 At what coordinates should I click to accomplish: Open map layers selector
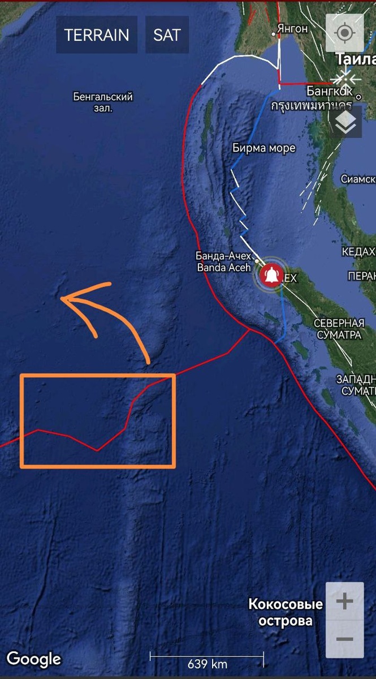click(345, 122)
